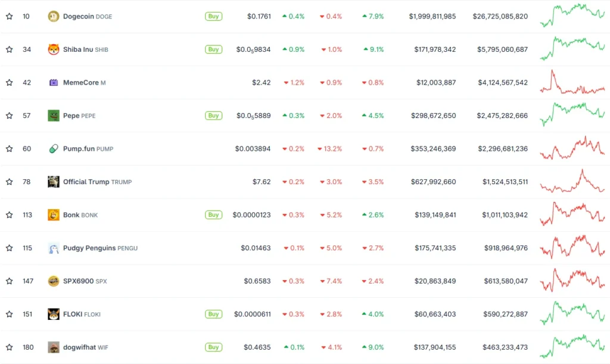Viewport: 610px width, 364px height.
Task: View MemeCore red sparkline chart
Action: click(572, 82)
